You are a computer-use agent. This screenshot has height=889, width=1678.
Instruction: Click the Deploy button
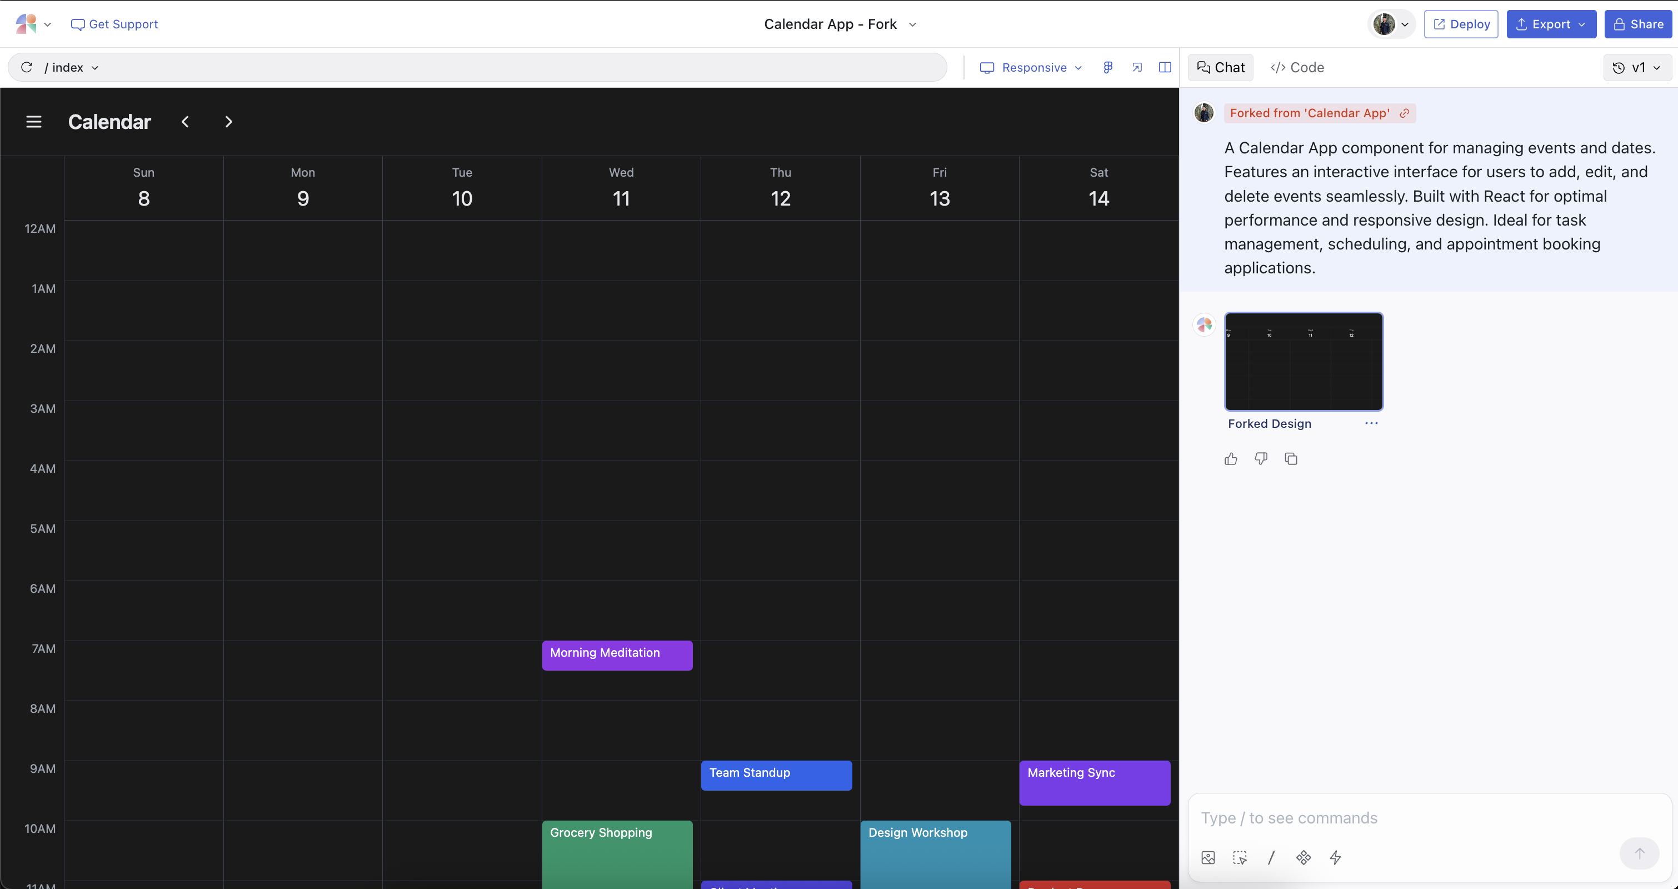pos(1461,24)
